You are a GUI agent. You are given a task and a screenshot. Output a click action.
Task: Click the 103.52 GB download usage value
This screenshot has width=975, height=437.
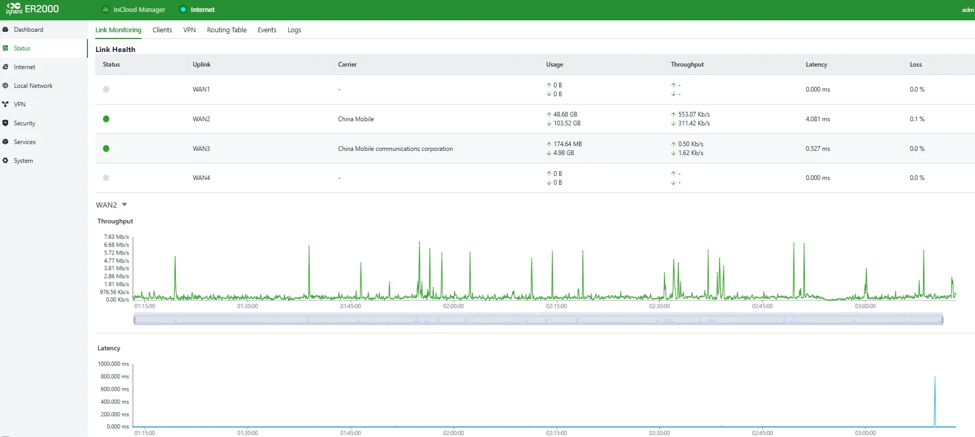567,123
